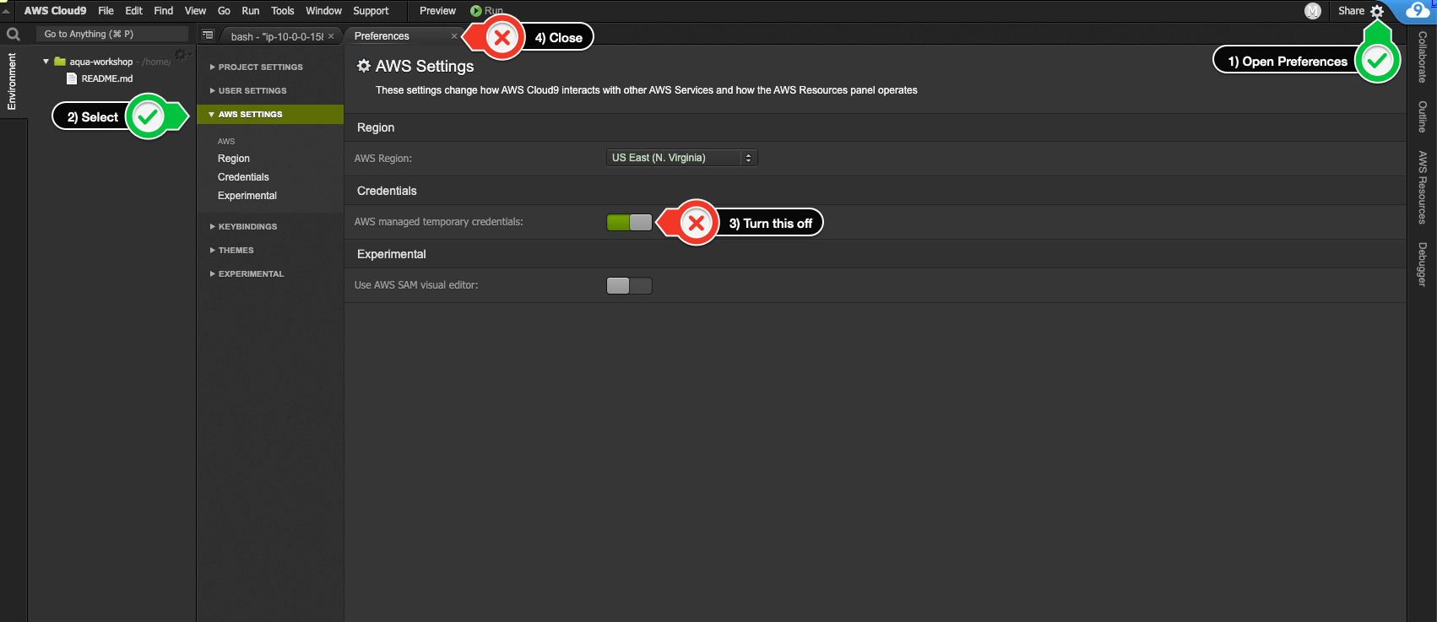Open the View menu
Viewport: 1437px width, 622px height.
(195, 11)
